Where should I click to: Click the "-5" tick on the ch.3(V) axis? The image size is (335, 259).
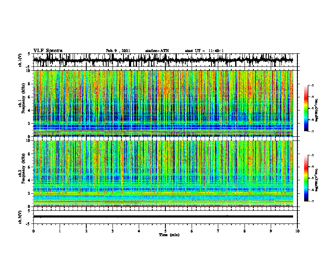click(x=28, y=224)
